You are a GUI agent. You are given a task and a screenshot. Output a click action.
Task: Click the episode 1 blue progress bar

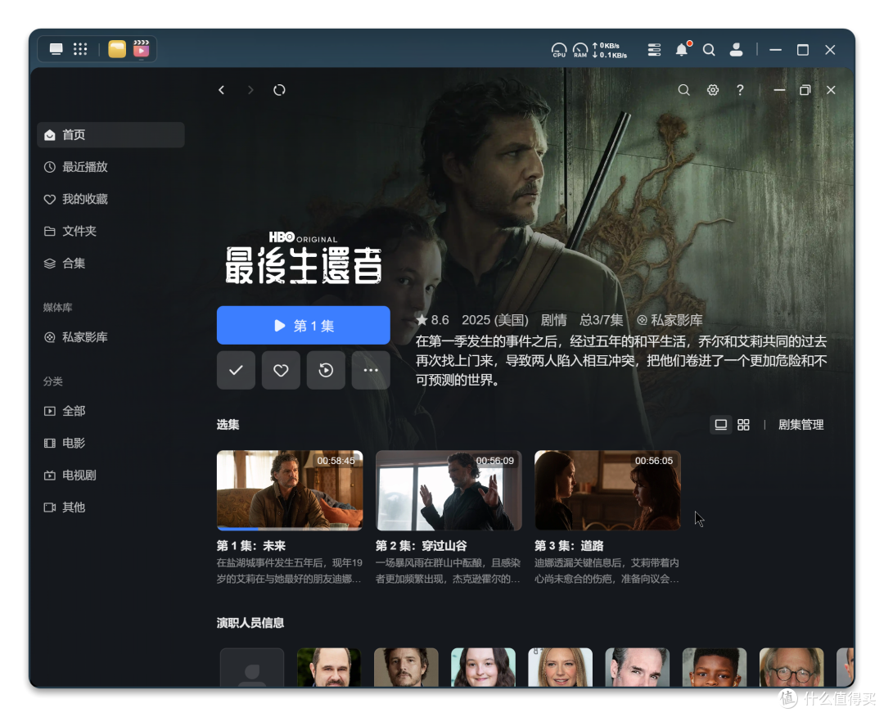pyautogui.click(x=237, y=529)
